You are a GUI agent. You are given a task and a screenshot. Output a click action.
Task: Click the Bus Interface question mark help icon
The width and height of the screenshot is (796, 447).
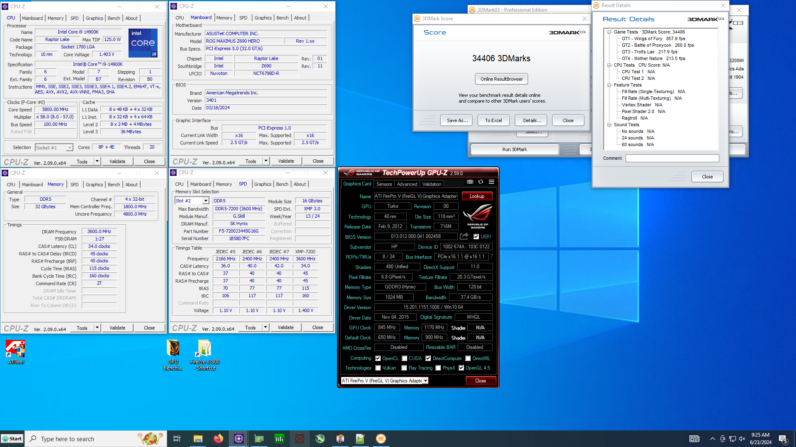491,257
